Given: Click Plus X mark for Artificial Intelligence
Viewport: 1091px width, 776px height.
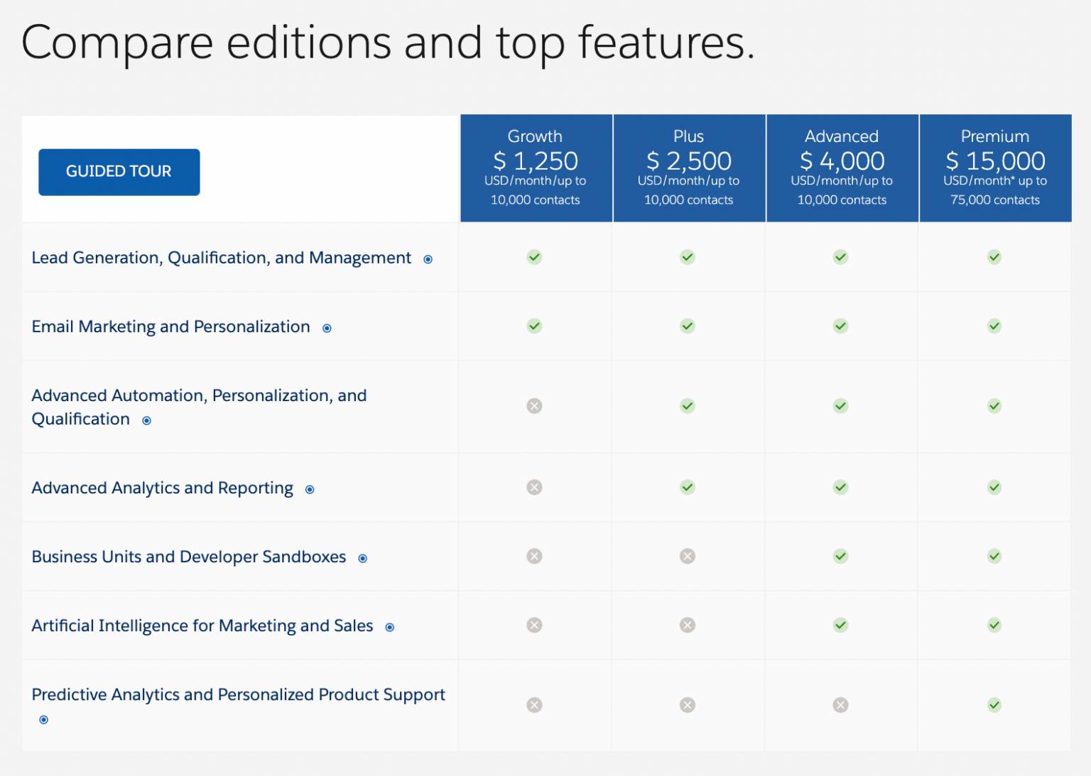Looking at the screenshot, I should tap(688, 625).
